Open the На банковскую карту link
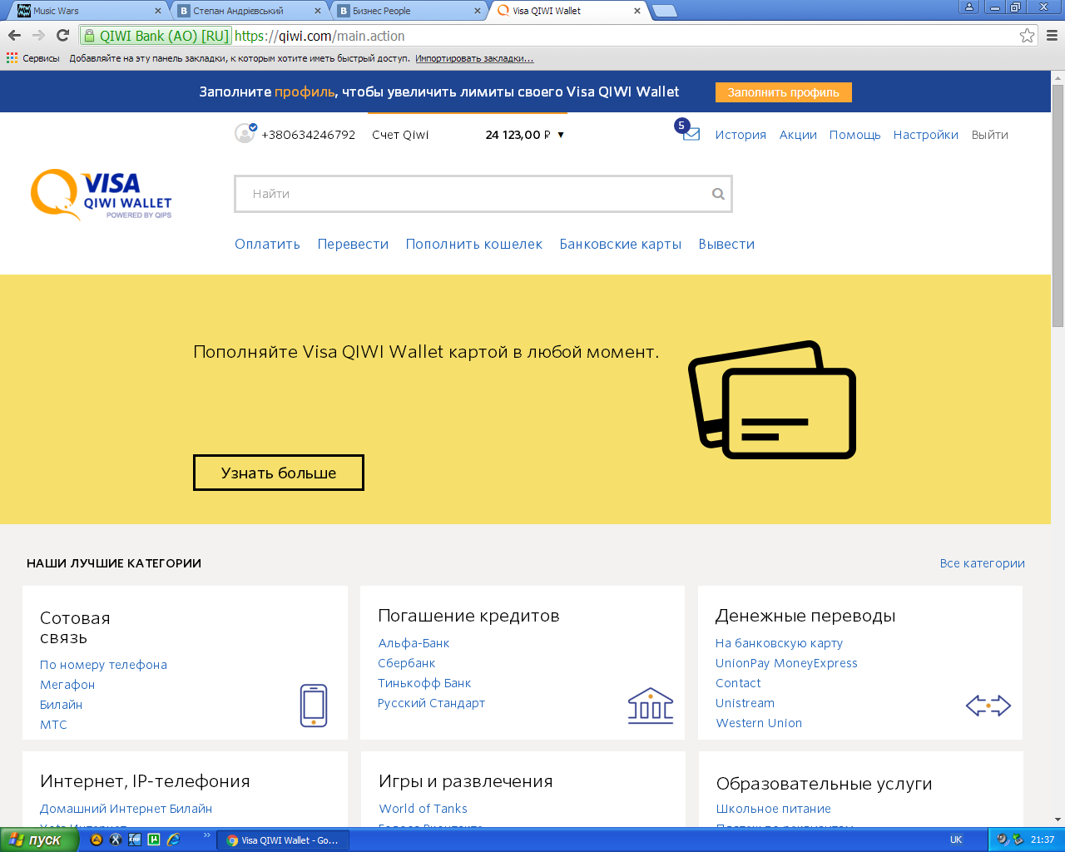The height and width of the screenshot is (852, 1065). (x=779, y=643)
